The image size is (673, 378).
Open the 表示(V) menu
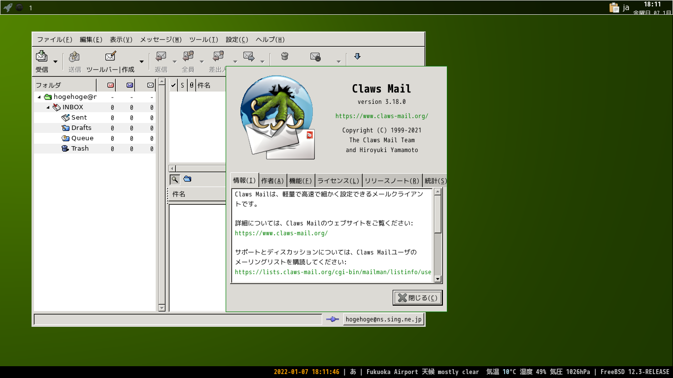click(x=121, y=40)
